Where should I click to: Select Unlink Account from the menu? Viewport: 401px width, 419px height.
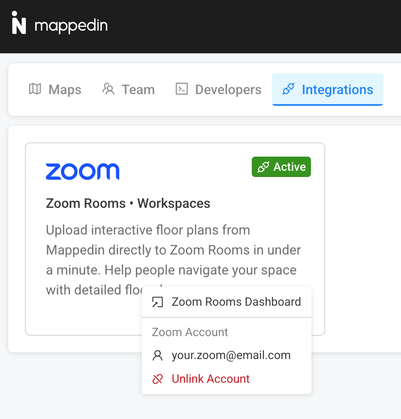(210, 379)
